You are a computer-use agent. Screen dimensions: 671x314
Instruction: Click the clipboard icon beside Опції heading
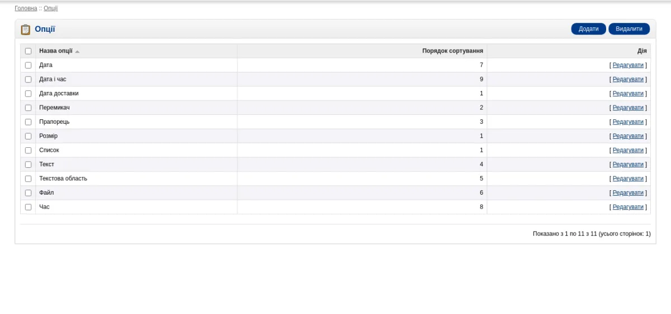point(26,30)
